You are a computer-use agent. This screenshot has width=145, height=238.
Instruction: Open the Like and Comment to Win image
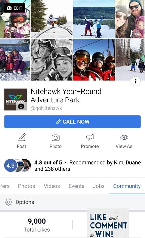pyautogui.click(x=108, y=223)
